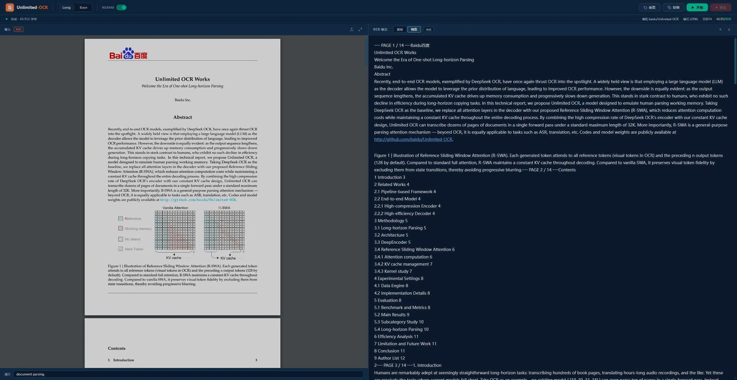
Task: Open the github.com/baidu/Unlimited-OCR link in output
Action: click(x=413, y=139)
